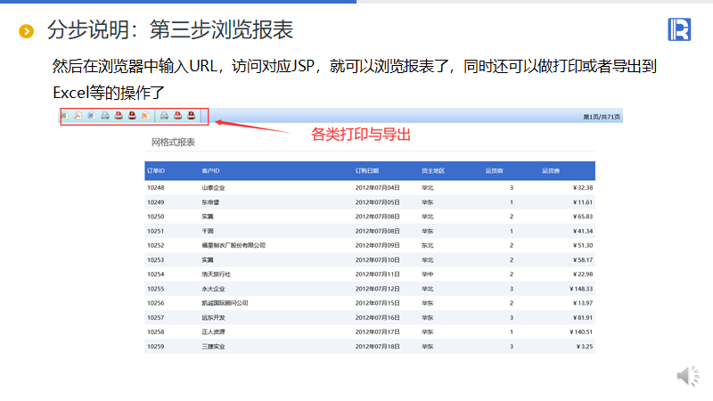Select order ID cell 10250
This screenshot has height=401, width=713.
[x=155, y=217]
